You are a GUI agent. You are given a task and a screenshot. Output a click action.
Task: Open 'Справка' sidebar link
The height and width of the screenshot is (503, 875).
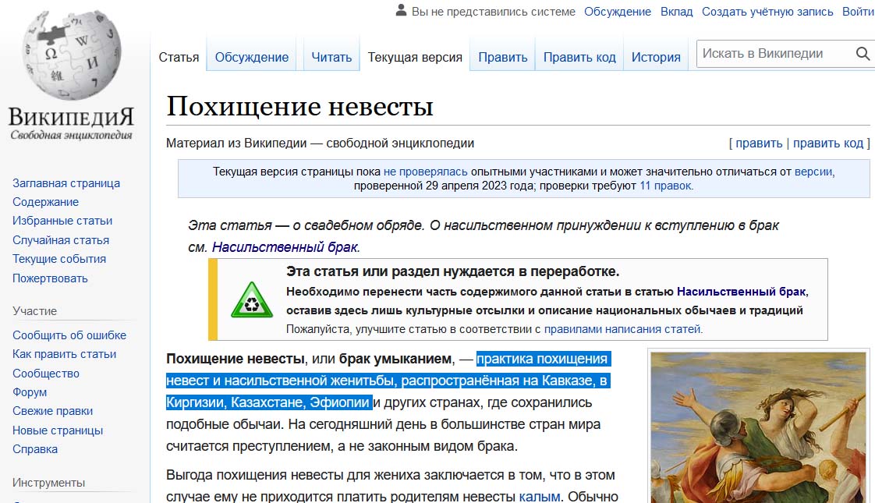(34, 449)
